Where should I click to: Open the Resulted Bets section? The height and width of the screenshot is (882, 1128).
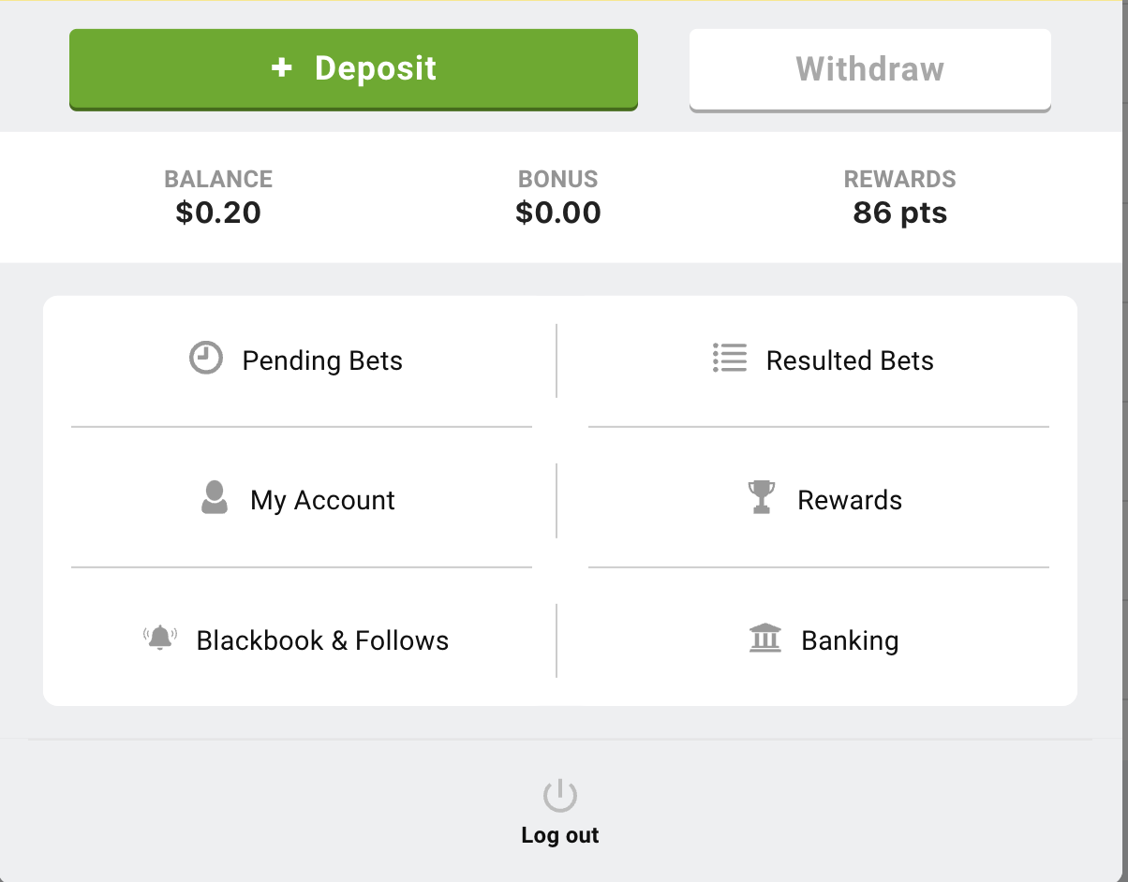pyautogui.click(x=850, y=360)
